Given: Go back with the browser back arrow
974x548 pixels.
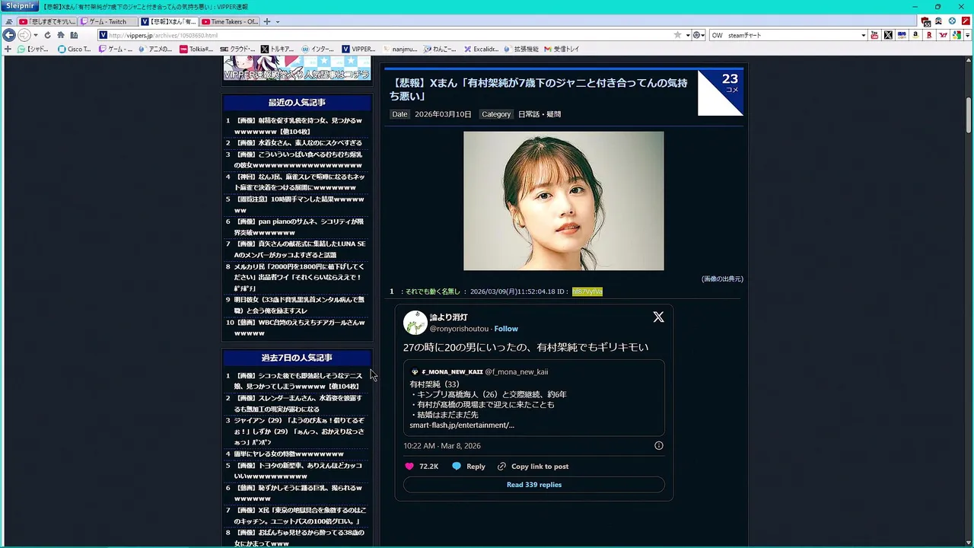Looking at the screenshot, I should click(9, 35).
